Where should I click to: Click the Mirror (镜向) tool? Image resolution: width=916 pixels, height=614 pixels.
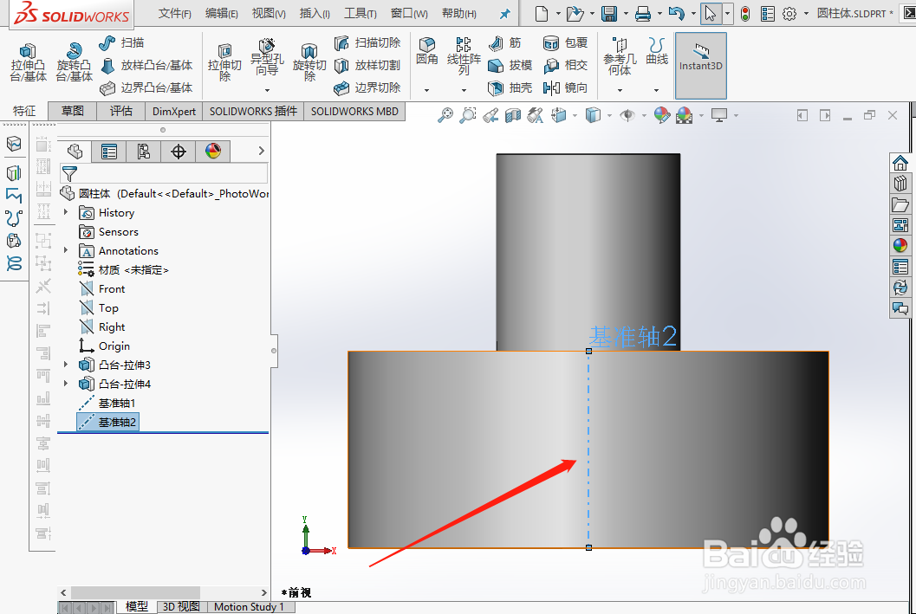(x=565, y=88)
